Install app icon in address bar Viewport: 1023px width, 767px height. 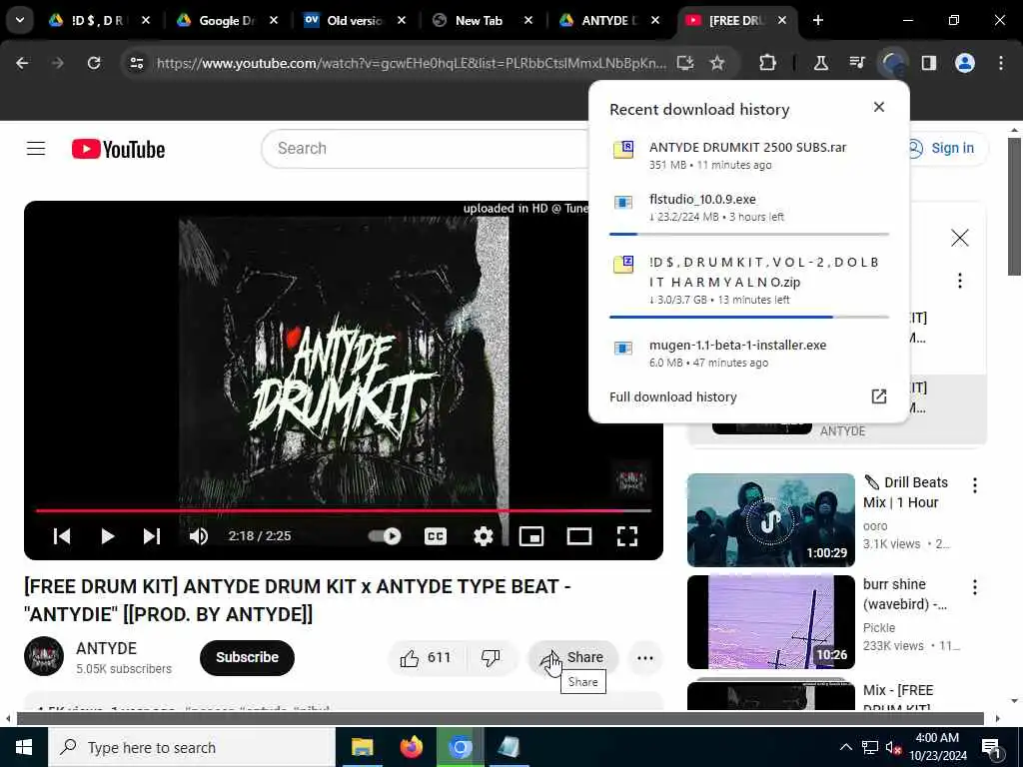point(685,63)
